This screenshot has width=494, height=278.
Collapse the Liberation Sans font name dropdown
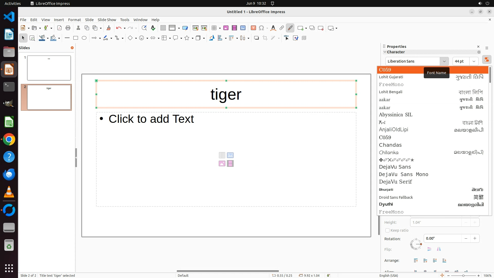pyautogui.click(x=444, y=61)
